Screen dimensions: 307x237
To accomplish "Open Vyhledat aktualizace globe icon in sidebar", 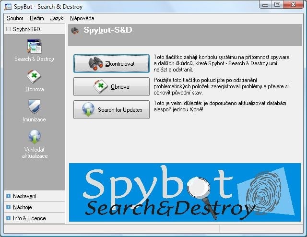I will point(35,137).
